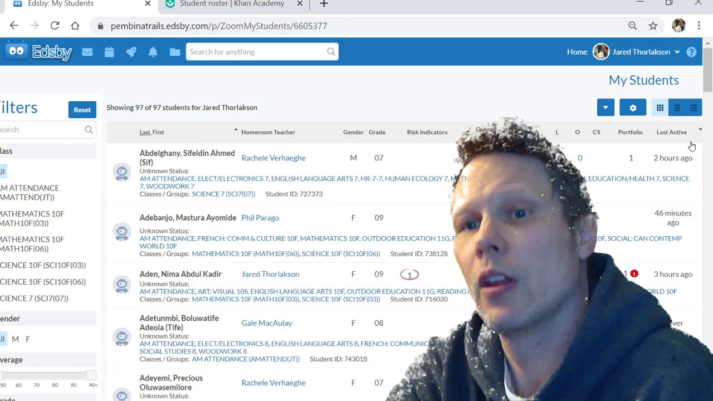
Task: Open the Edsby calendar icon
Action: pos(109,52)
